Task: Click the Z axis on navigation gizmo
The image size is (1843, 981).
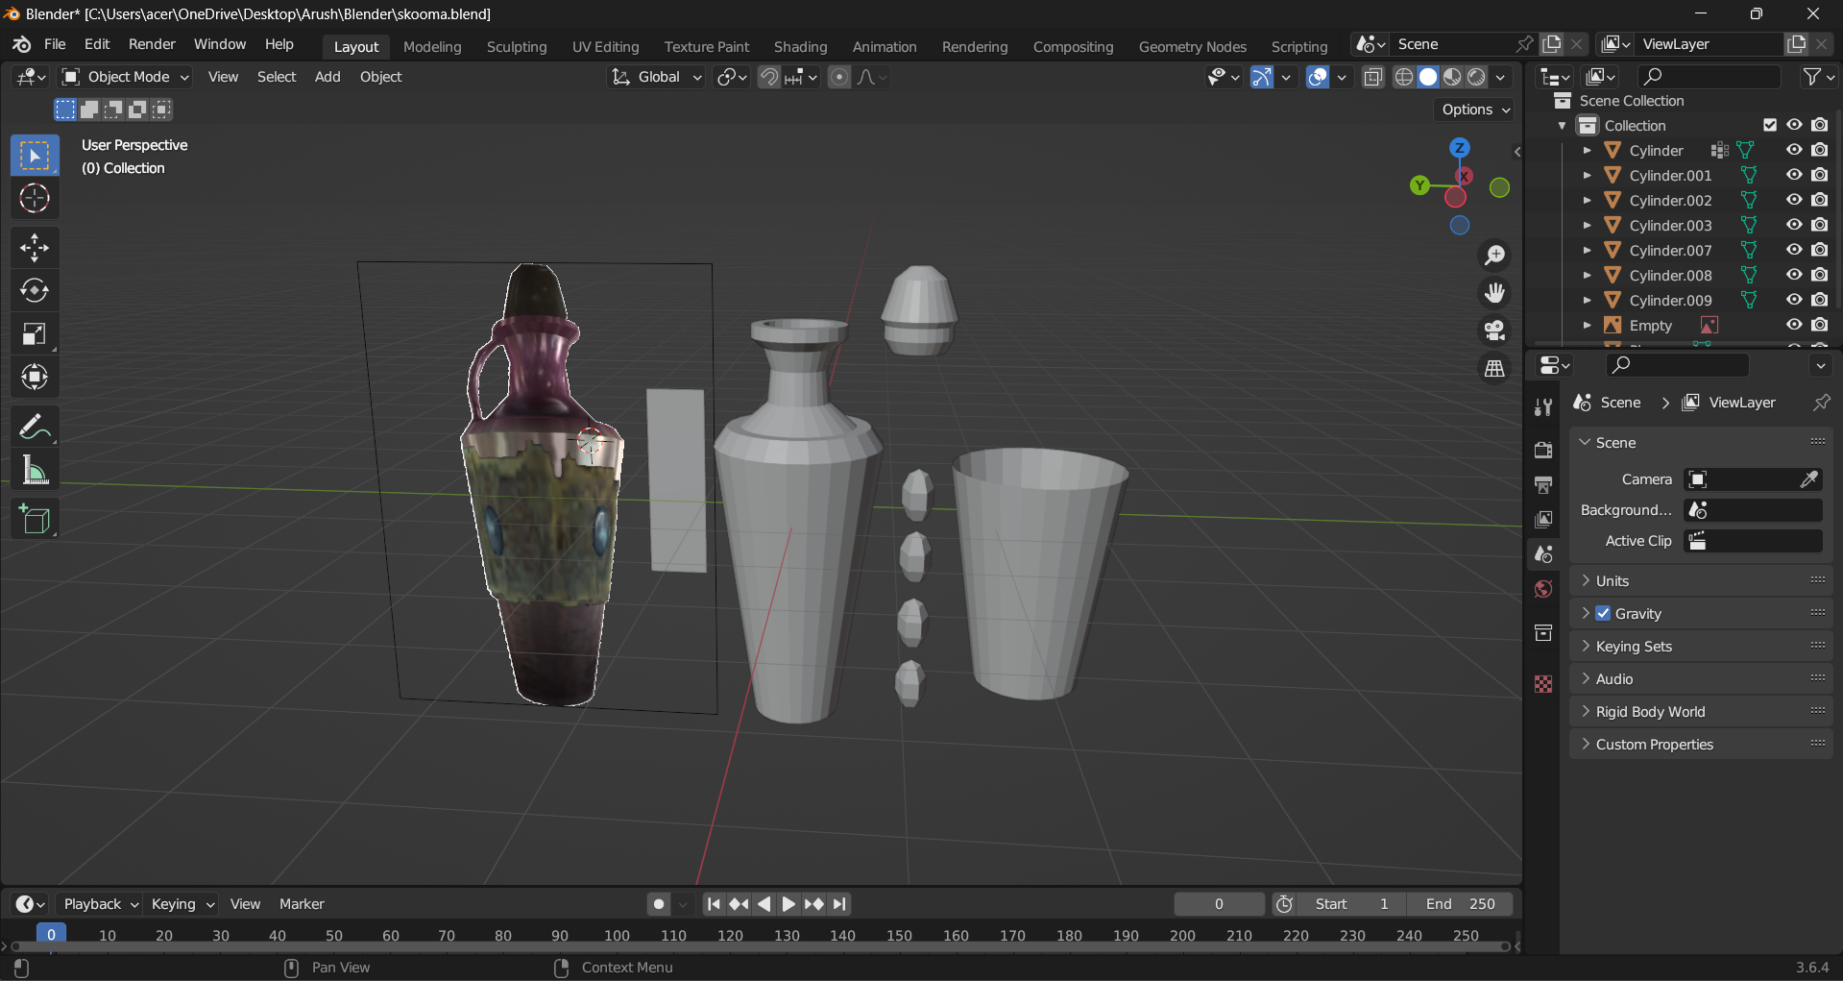Action: (1460, 148)
